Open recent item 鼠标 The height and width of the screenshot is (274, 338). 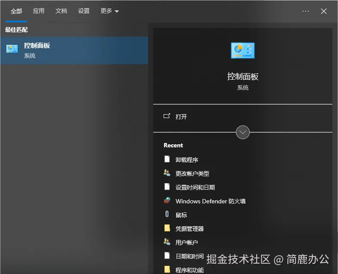181,215
